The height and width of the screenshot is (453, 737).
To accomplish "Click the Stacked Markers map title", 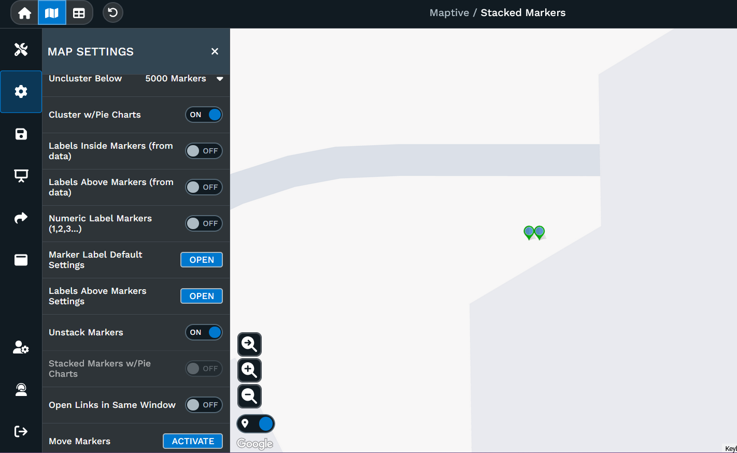I will [523, 12].
